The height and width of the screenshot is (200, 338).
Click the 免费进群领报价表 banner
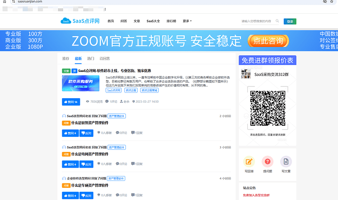point(267,60)
